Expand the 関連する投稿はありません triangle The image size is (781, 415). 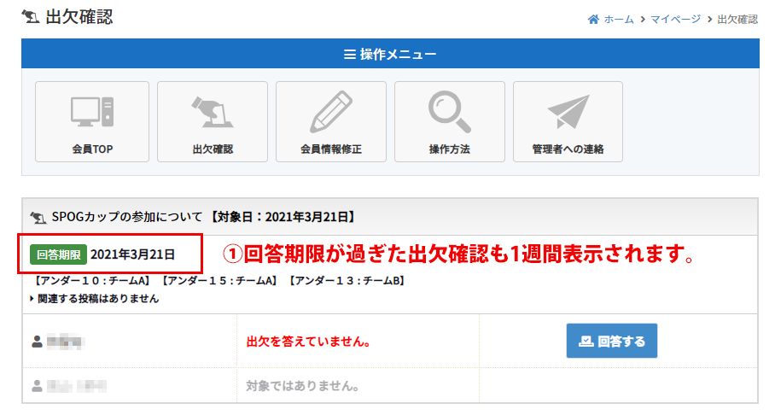tap(32, 299)
